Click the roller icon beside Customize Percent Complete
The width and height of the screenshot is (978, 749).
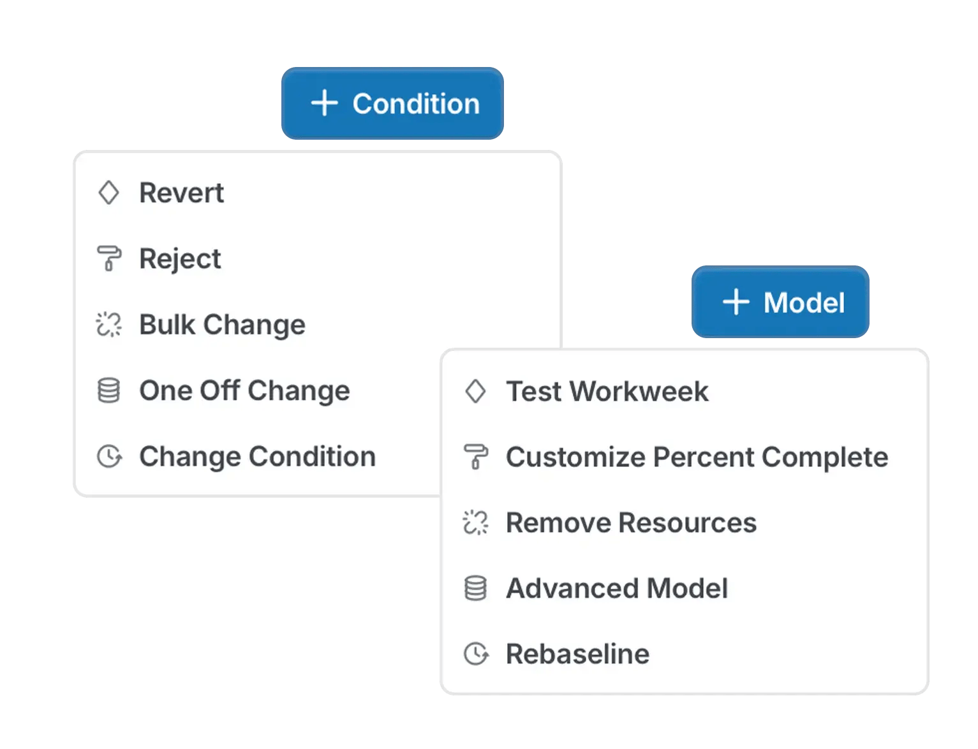pos(476,457)
